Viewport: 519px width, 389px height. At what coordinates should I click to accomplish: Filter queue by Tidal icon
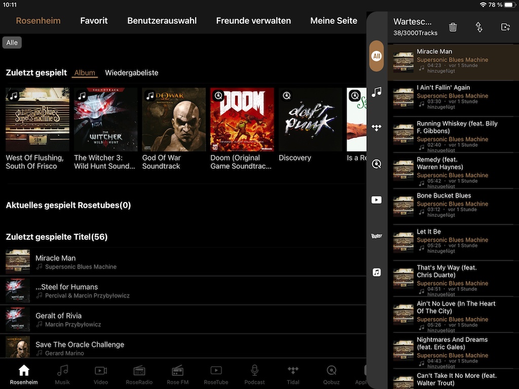click(x=377, y=128)
